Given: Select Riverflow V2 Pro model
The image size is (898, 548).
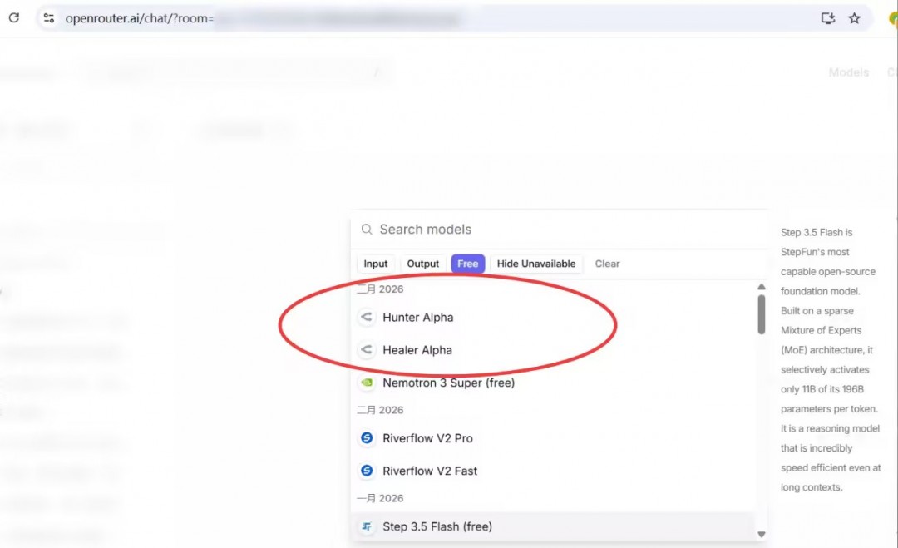Looking at the screenshot, I should [554, 438].
